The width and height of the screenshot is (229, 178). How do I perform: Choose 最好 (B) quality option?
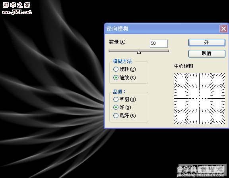(124, 116)
